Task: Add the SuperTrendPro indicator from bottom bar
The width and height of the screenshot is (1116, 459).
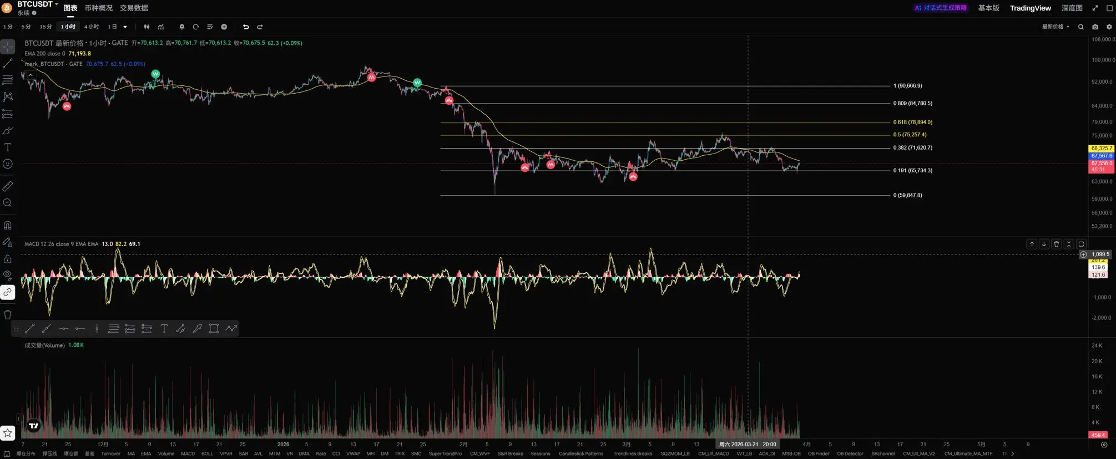Action: [445, 453]
